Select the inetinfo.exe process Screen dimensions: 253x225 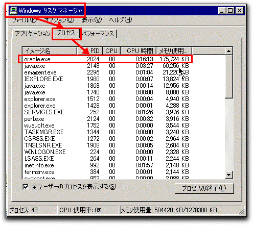pos(106,165)
